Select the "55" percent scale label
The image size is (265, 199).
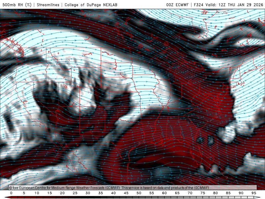(152, 193)
